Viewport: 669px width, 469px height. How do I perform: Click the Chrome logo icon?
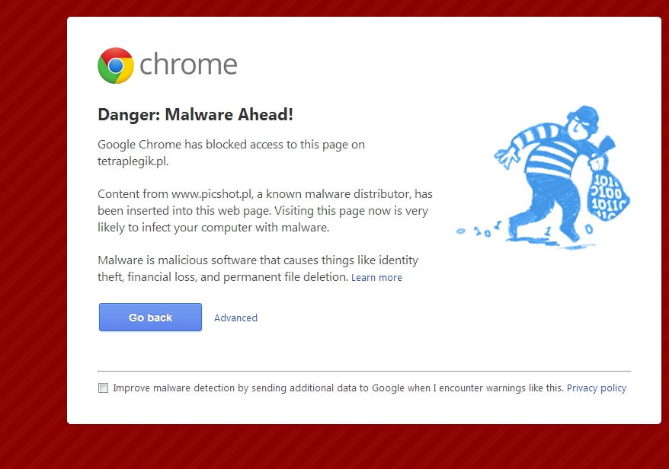point(116,65)
